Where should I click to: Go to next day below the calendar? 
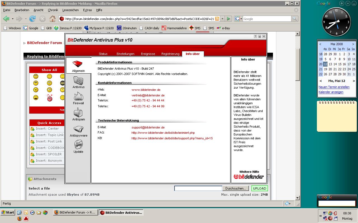(354, 81)
